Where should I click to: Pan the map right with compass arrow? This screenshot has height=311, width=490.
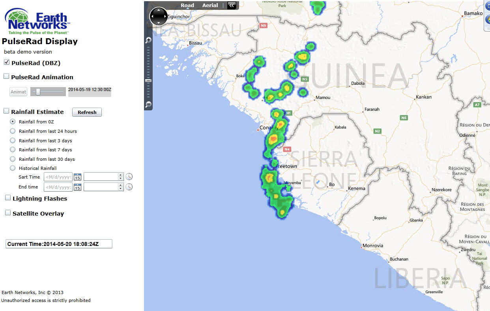165,17
